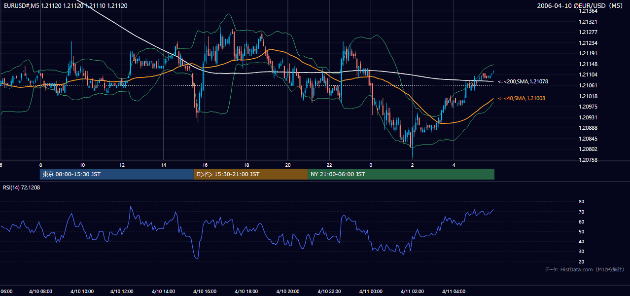Click the 4/10 08:00 time label
Screen dimensions: 630x296
click(41, 292)
